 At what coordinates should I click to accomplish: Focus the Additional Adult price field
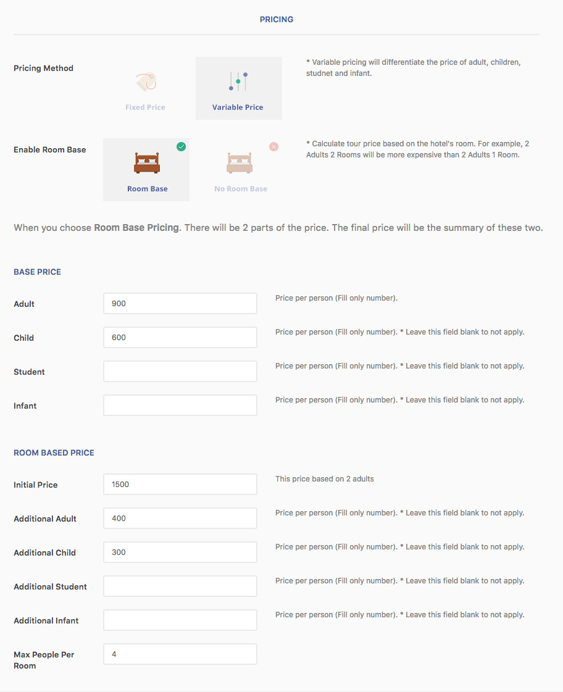coord(180,519)
